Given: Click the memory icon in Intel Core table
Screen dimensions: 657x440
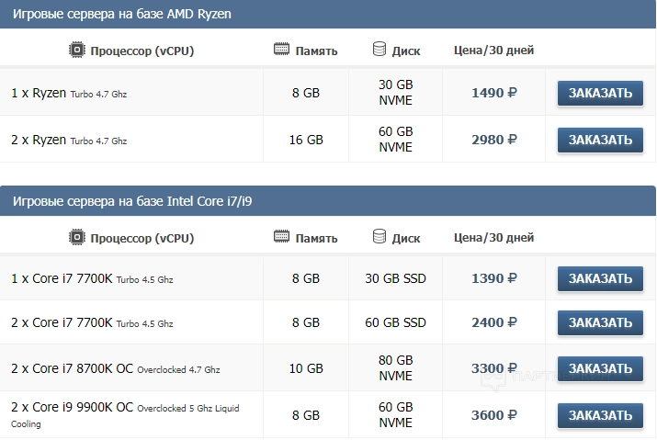Looking at the screenshot, I should click(281, 237).
